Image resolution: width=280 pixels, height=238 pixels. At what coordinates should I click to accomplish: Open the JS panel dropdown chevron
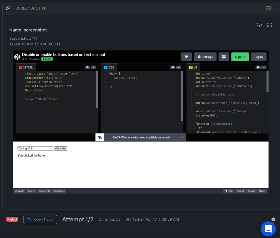coord(263,67)
